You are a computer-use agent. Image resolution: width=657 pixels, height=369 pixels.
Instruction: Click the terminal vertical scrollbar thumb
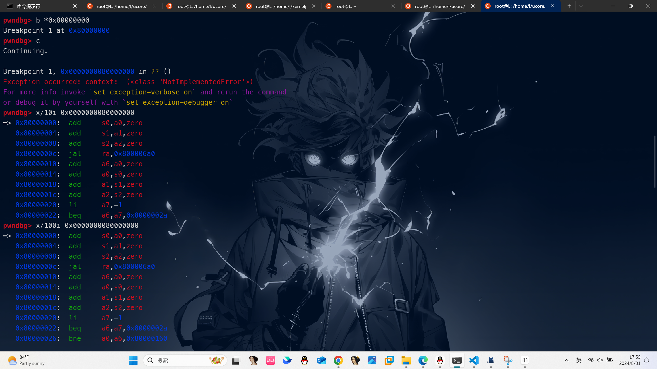pyautogui.click(x=655, y=162)
